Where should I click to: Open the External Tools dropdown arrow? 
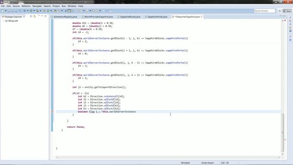pyautogui.click(x=40, y=11)
